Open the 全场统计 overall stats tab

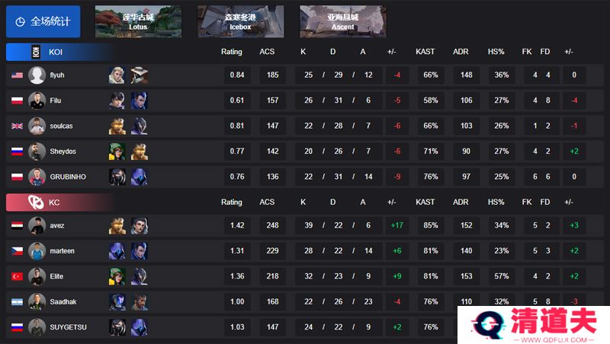tap(43, 21)
